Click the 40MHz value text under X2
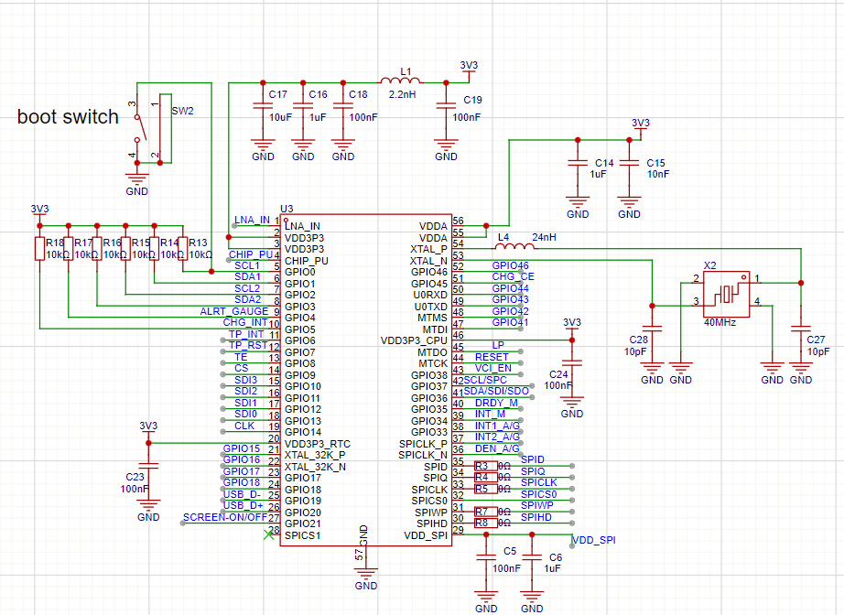Viewport: 844px width, 615px height. pos(720,323)
